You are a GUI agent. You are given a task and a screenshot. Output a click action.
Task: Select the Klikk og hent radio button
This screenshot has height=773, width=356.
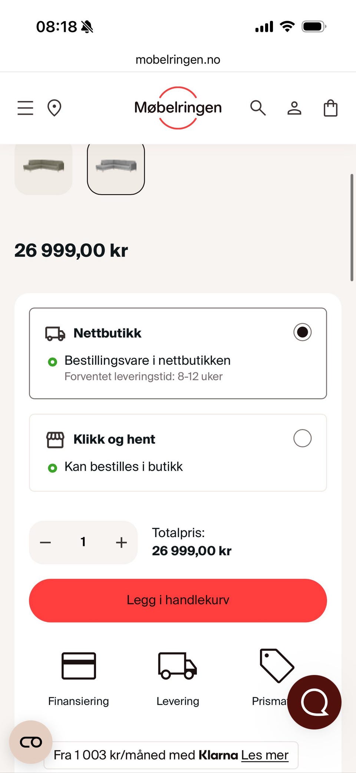[302, 438]
